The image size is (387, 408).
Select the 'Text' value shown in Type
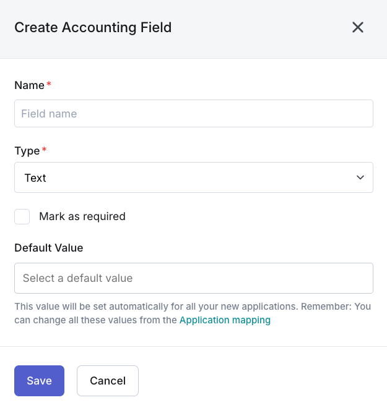(35, 178)
